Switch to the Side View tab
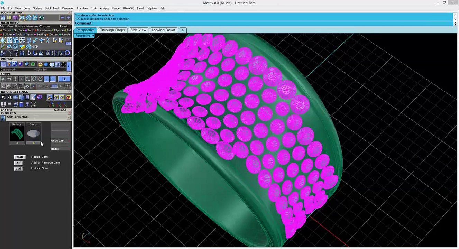 coord(138,30)
